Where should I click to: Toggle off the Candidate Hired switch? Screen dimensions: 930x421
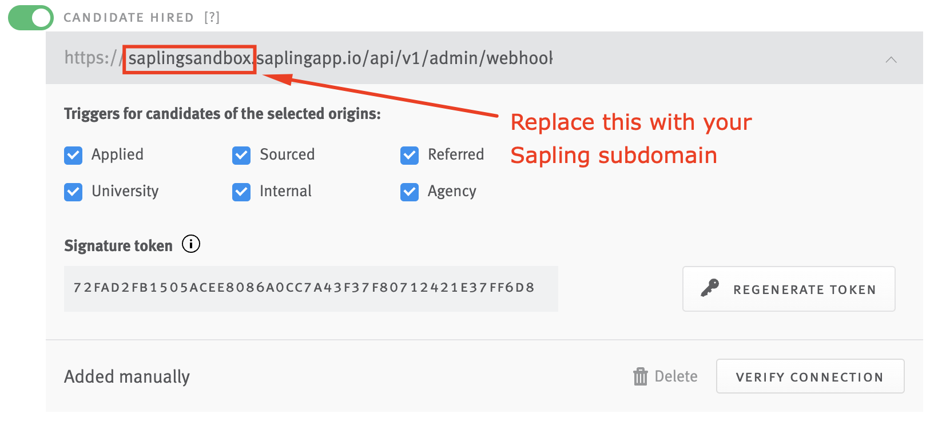(31, 18)
